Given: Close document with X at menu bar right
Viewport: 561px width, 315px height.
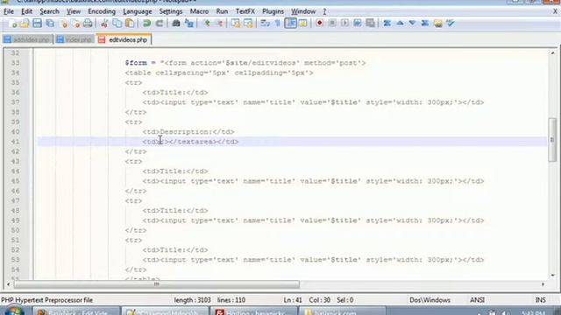Looking at the screenshot, I should click(555, 11).
